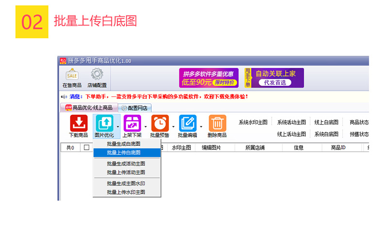This screenshot has width=388, height=235.
Task: Expand the 上架下架 dropdown arrow
Action: coord(145,127)
